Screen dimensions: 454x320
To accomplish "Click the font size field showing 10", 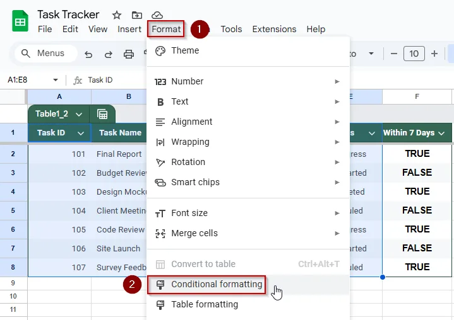I will click(x=414, y=54).
